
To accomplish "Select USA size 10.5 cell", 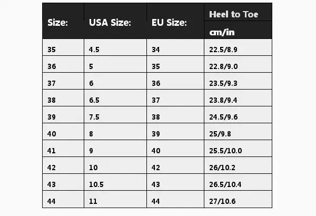I will pos(96,184).
